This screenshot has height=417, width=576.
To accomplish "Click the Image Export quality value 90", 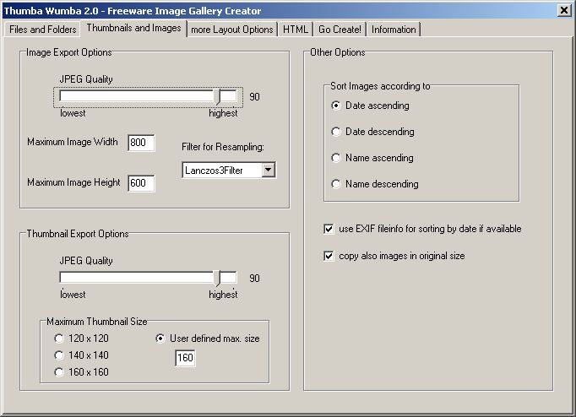I will pyautogui.click(x=254, y=97).
